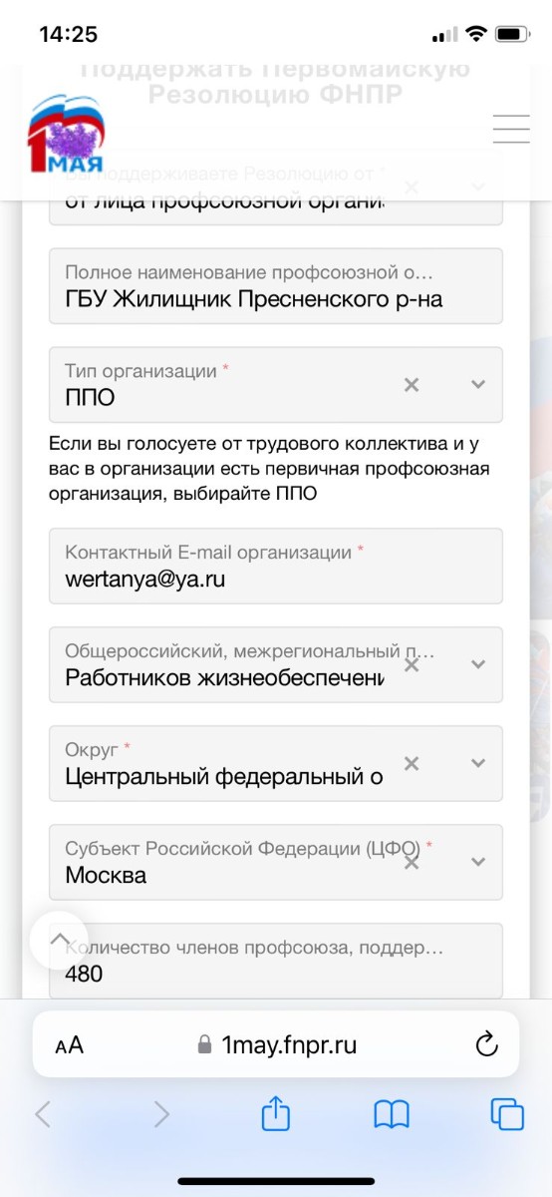Viewport: 552px width, 1197px height.
Task: Open Safari share sheet icon
Action: click(x=276, y=1113)
